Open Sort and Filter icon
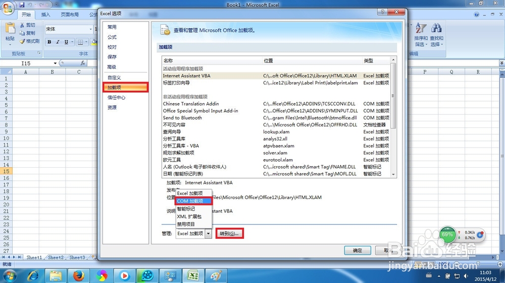Viewport: 505px width, 283px height. (x=421, y=28)
